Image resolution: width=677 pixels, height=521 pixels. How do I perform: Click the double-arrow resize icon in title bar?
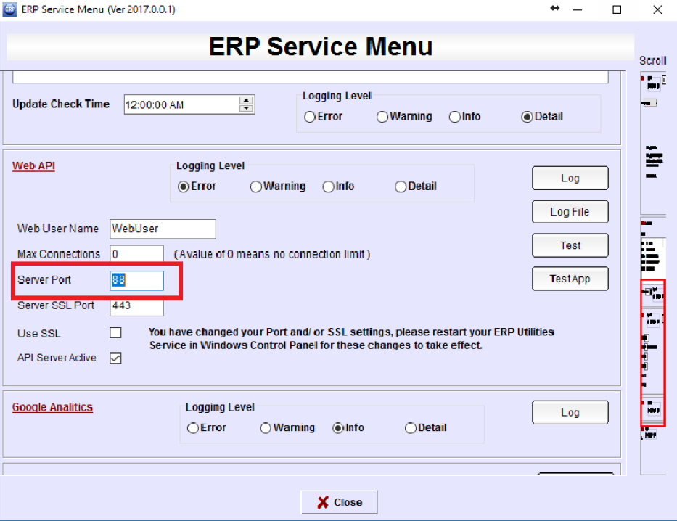coord(555,8)
